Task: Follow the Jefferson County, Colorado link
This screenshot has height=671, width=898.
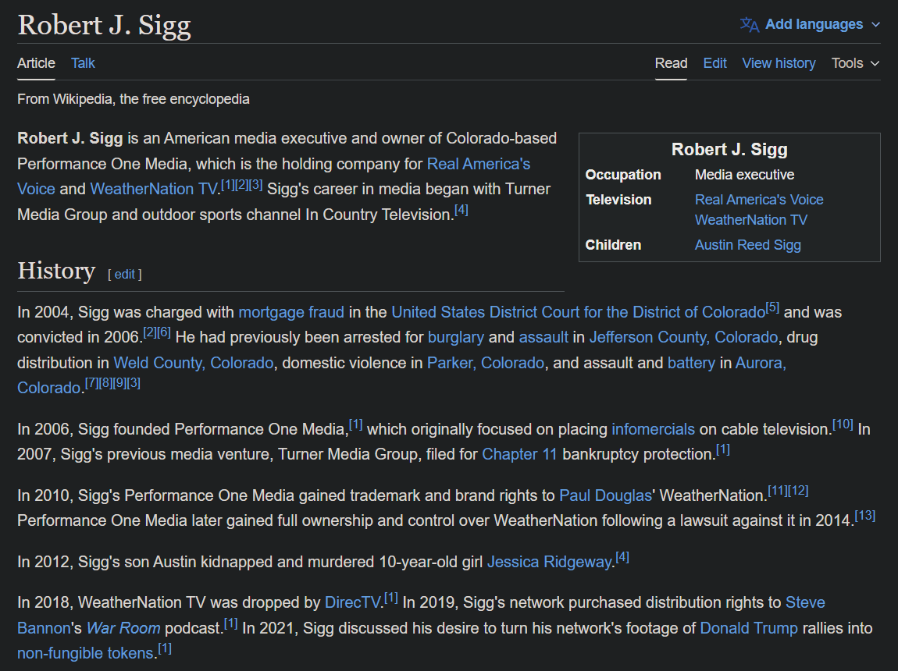Action: (x=684, y=337)
